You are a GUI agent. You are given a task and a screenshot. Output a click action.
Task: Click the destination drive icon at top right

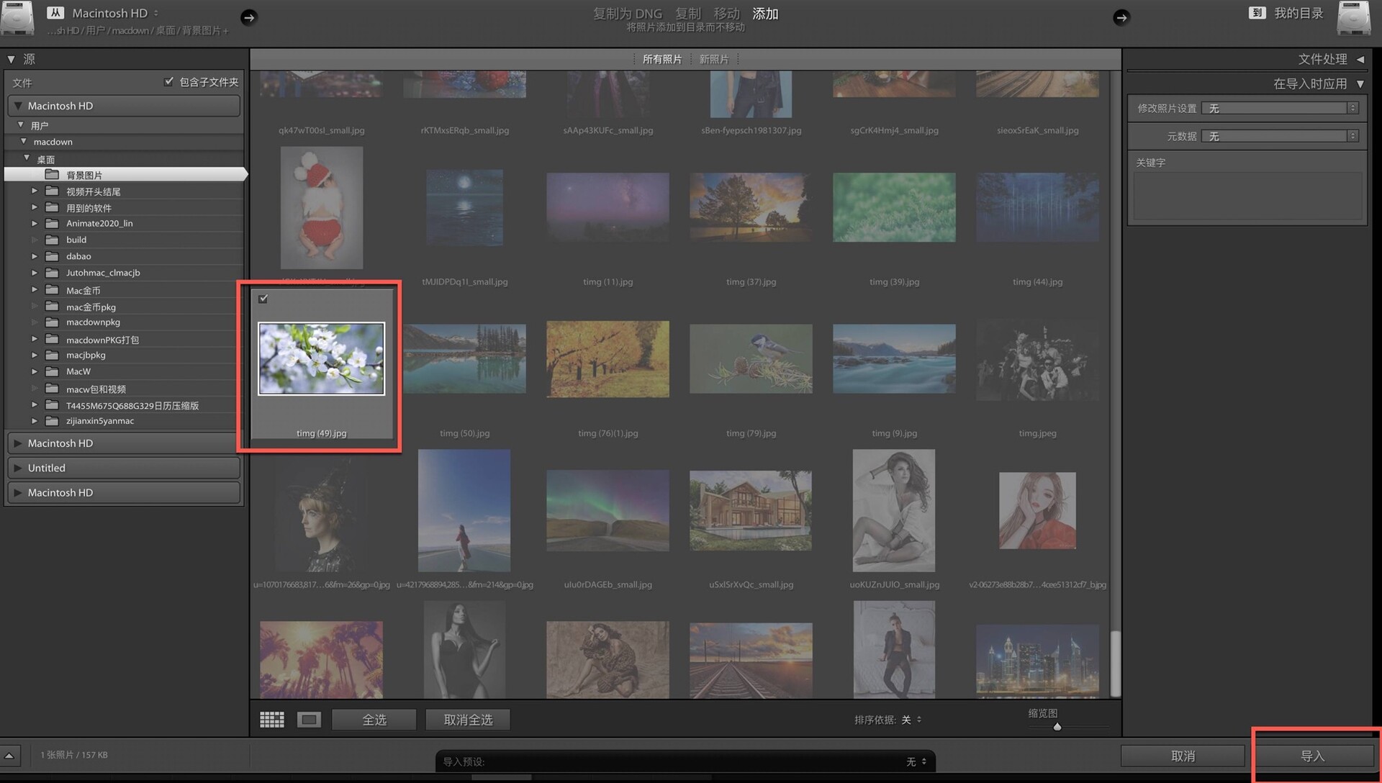1353,17
